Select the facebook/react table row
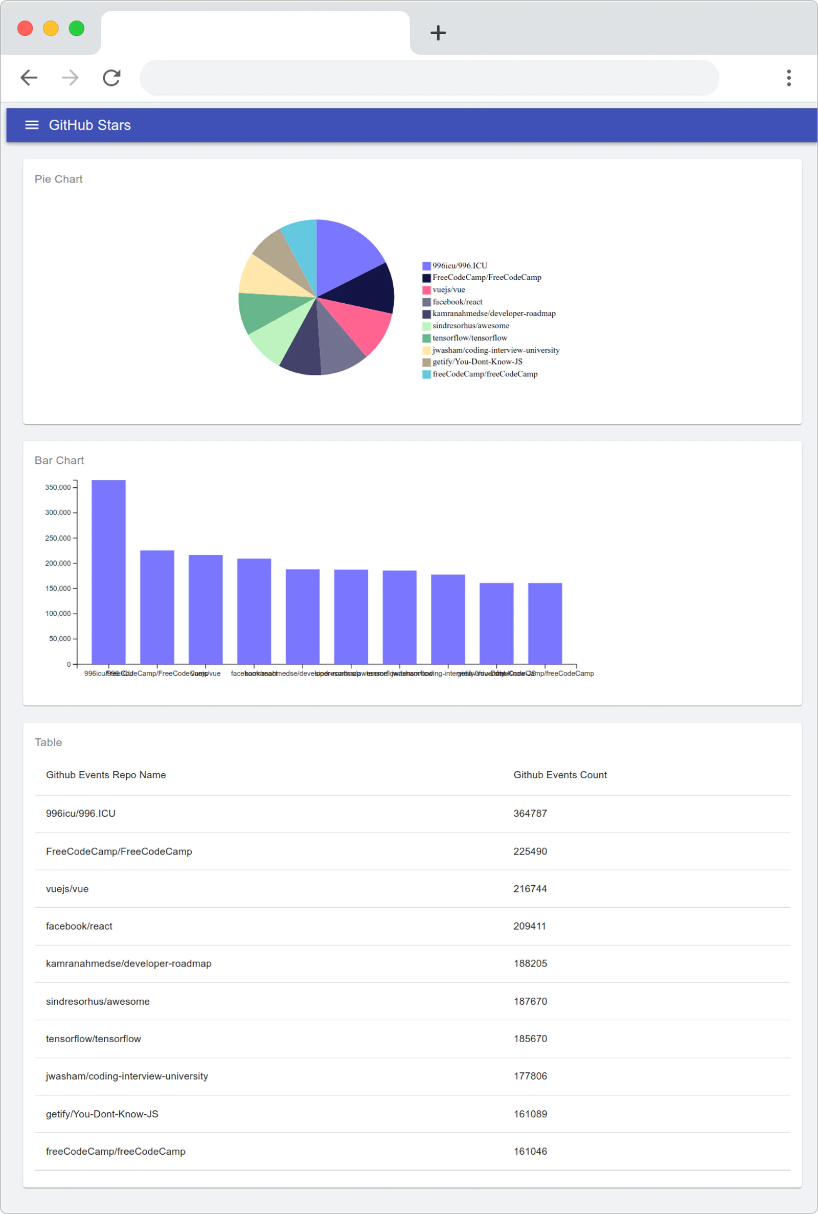818x1214 pixels. [x=412, y=926]
